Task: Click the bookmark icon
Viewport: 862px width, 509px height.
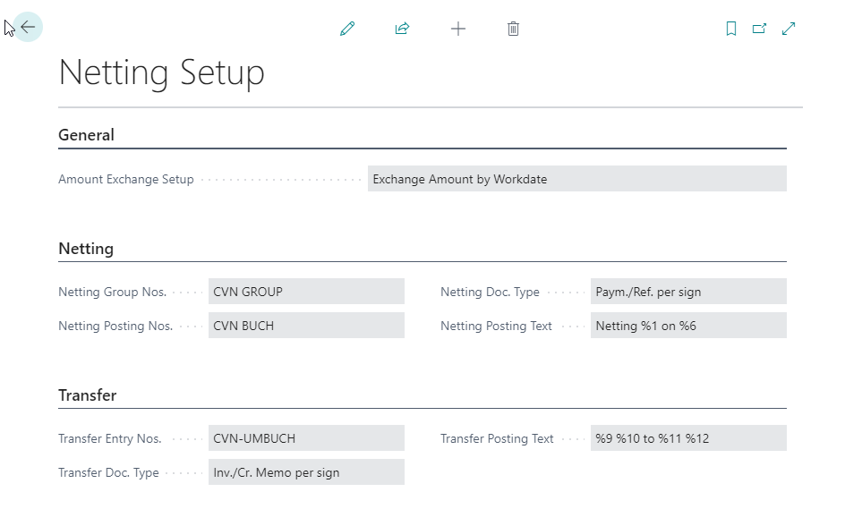Action: point(731,29)
